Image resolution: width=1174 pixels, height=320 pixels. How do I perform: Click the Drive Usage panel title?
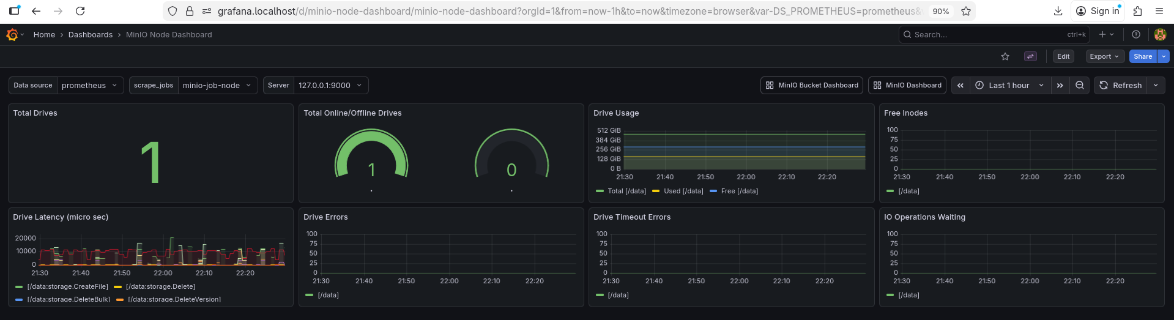click(x=616, y=113)
